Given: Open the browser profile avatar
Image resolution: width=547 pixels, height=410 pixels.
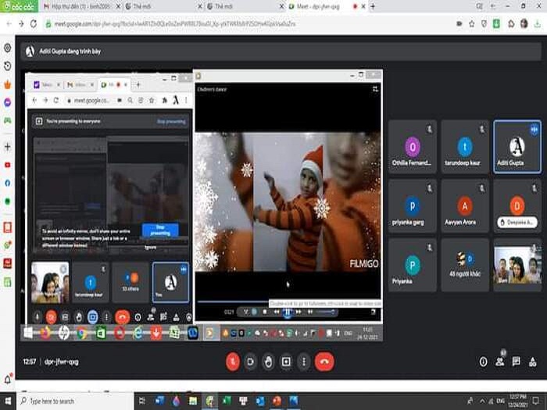Looking at the screenshot, I should pyautogui.click(x=524, y=23).
